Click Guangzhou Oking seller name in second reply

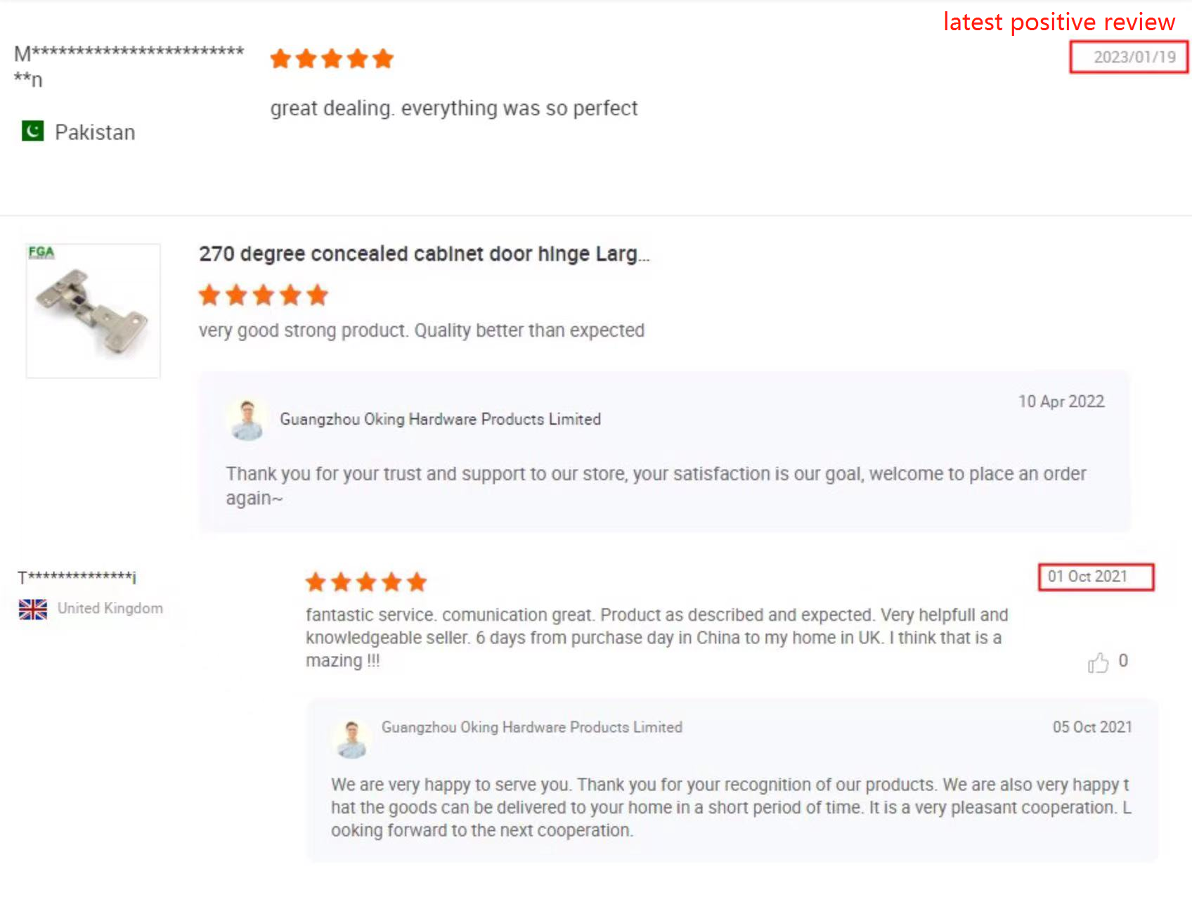click(531, 727)
